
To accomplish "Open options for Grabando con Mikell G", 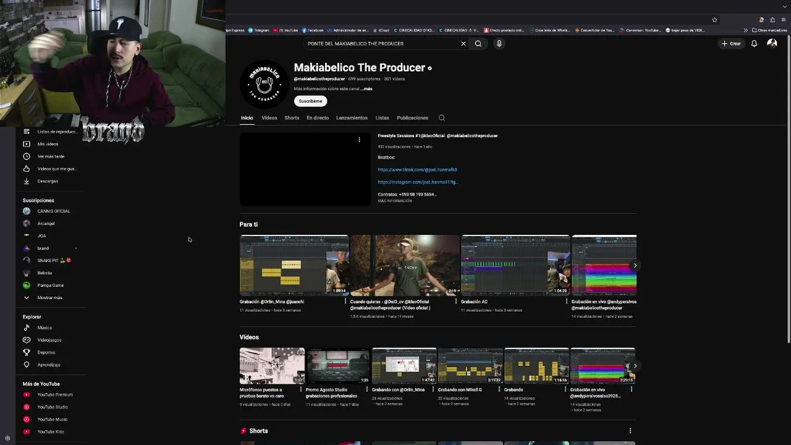I will click(499, 389).
